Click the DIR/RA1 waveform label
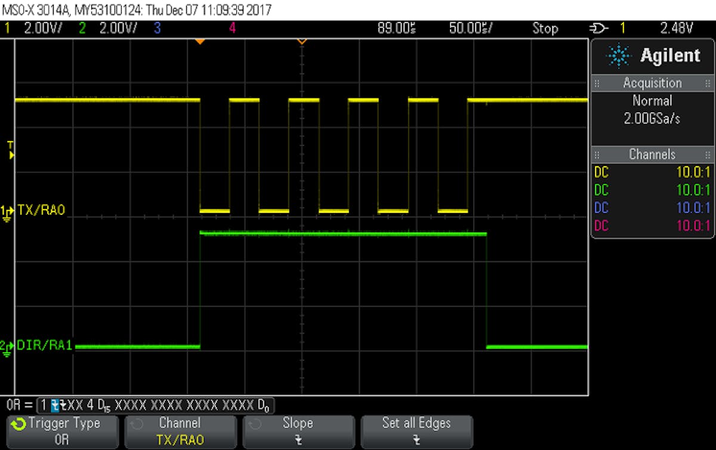 coord(45,344)
